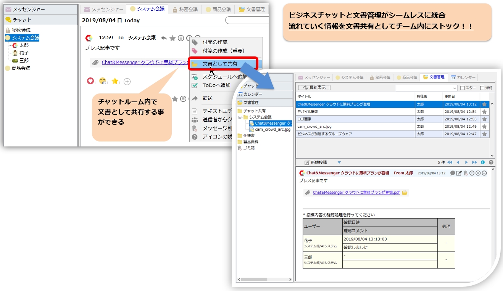Viewport: 503px width, 291px height.
Task: Open folder icon next to the PDF link
Action: pos(405,193)
